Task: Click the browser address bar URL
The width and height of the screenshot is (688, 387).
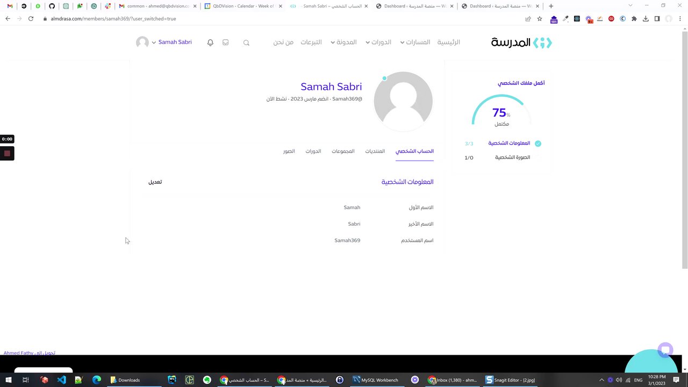Action: (113, 18)
